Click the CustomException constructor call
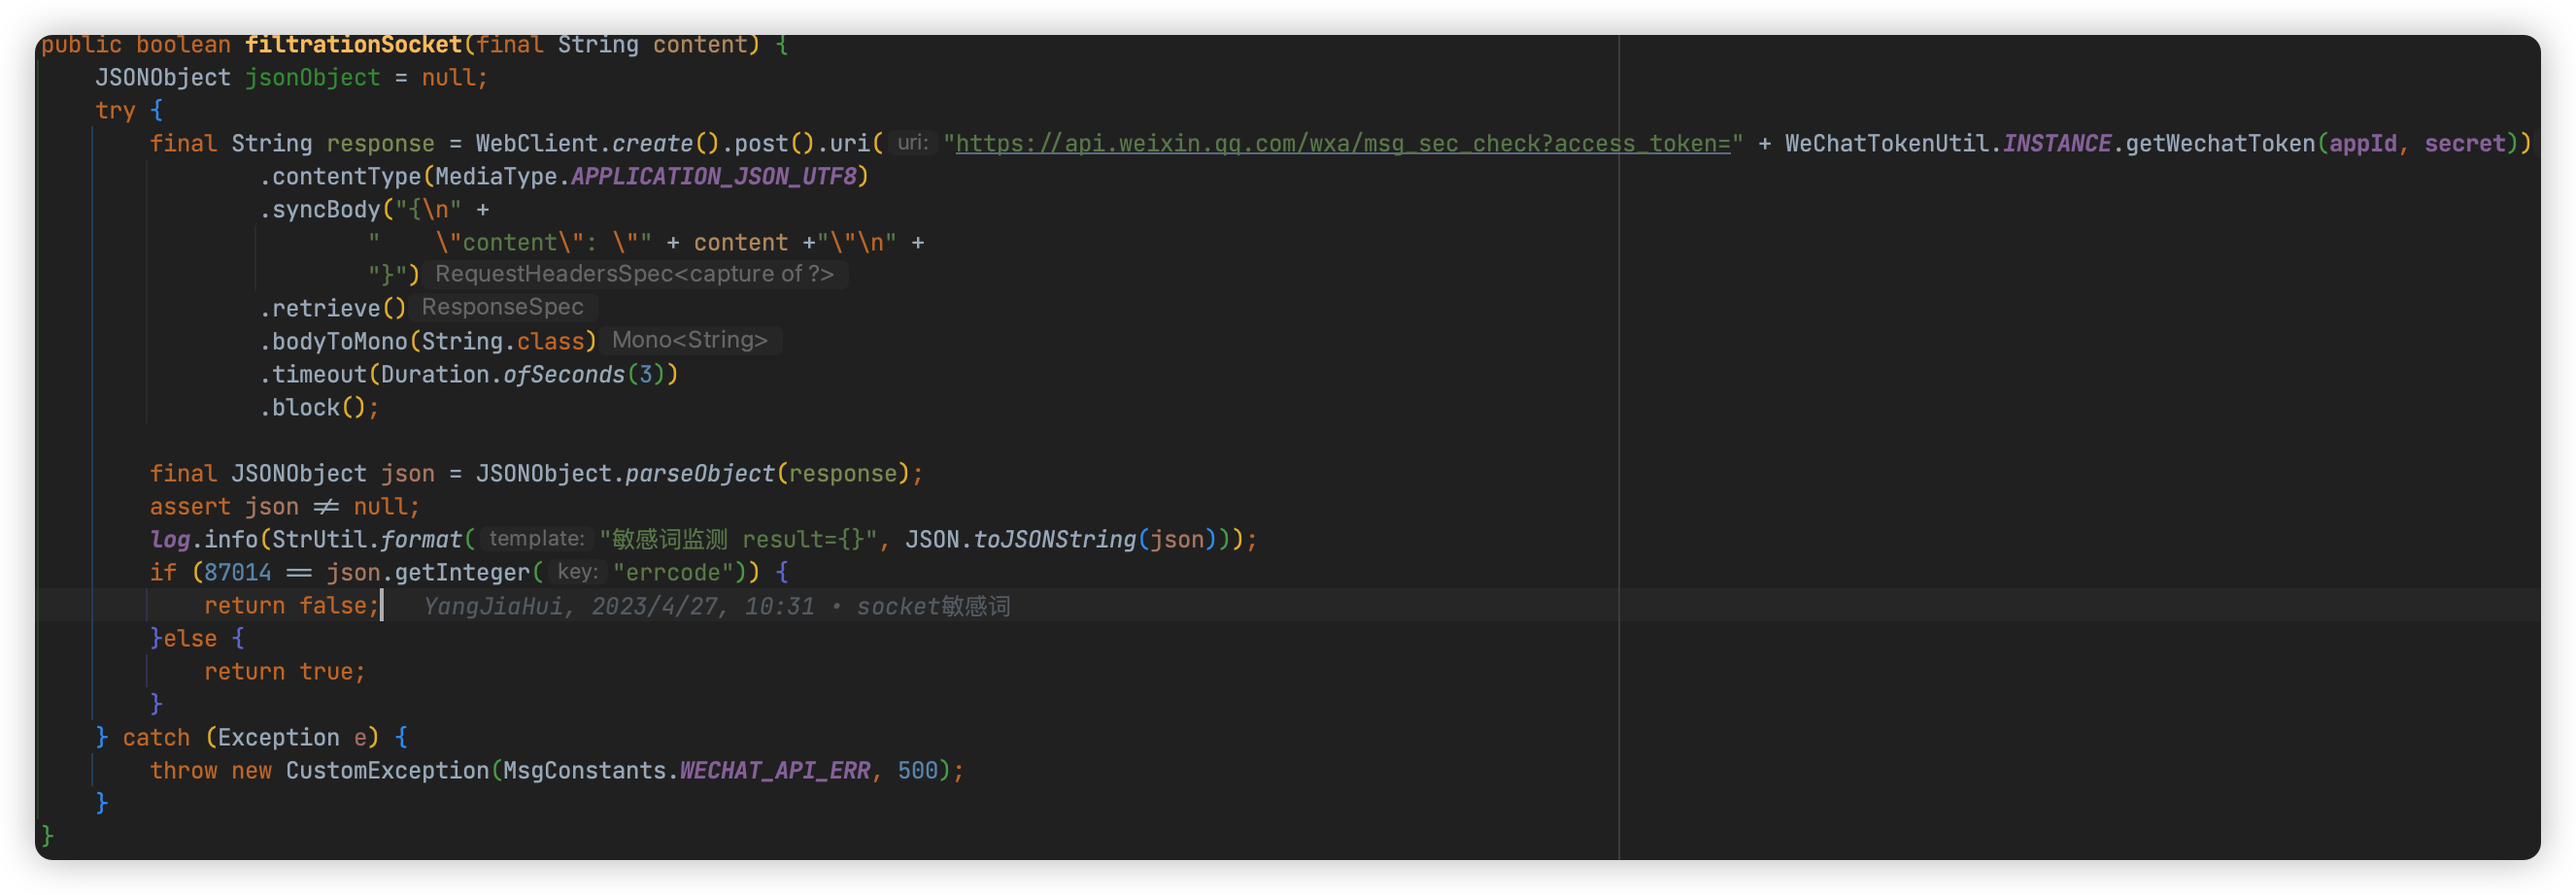Image resolution: width=2576 pixels, height=895 pixels. 387,770
